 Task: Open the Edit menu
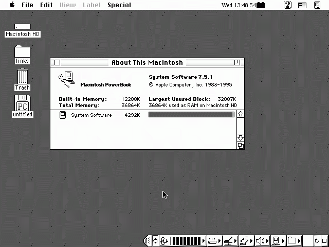pyautogui.click(x=46, y=5)
